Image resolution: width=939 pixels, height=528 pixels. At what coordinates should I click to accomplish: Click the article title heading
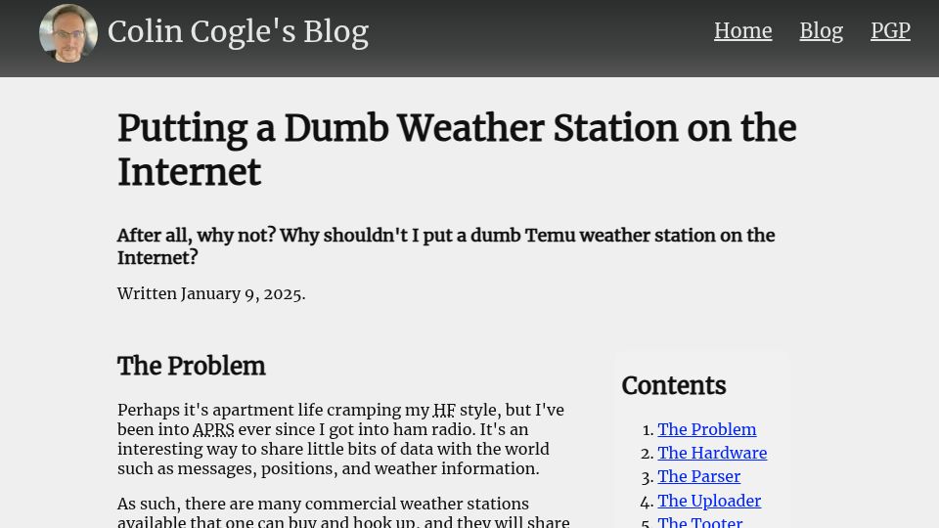[457, 150]
